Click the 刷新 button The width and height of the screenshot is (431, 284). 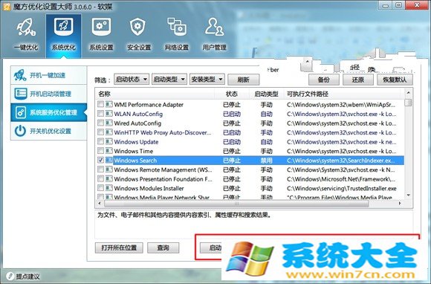click(244, 80)
